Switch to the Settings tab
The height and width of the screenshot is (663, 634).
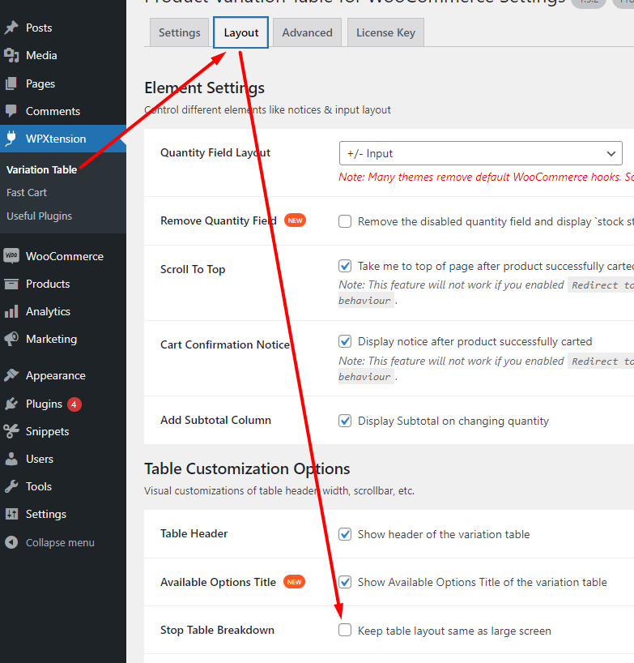point(179,32)
